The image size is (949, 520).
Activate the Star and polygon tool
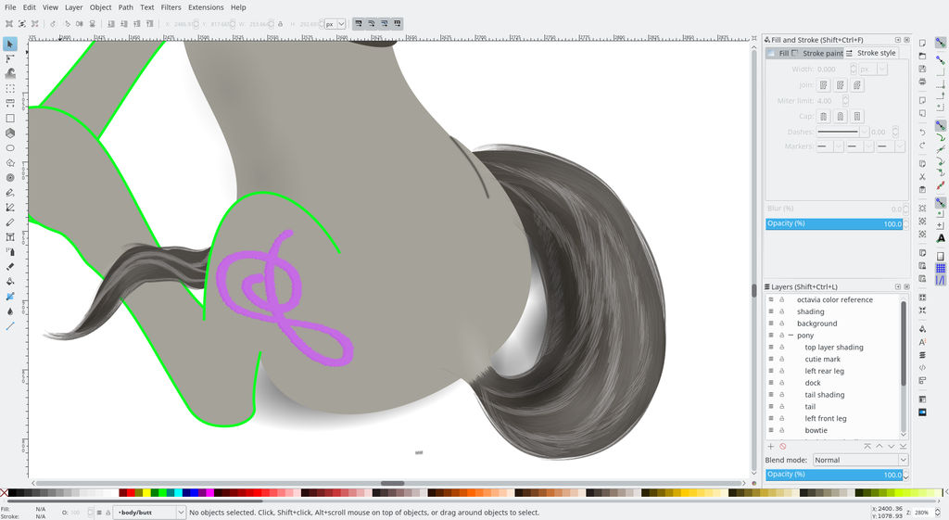point(9,163)
